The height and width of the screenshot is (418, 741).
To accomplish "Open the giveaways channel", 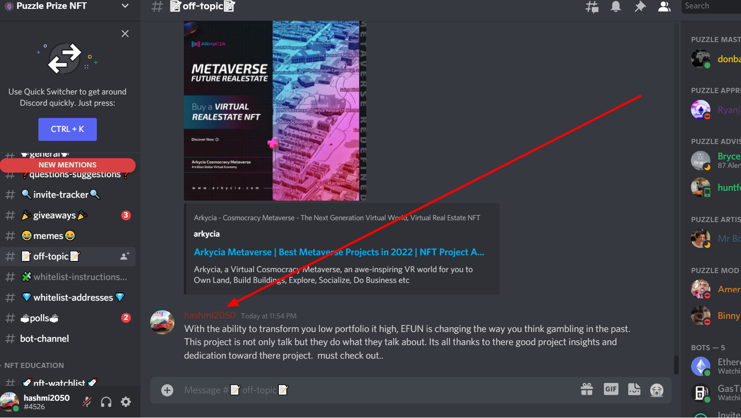I will (68, 215).
